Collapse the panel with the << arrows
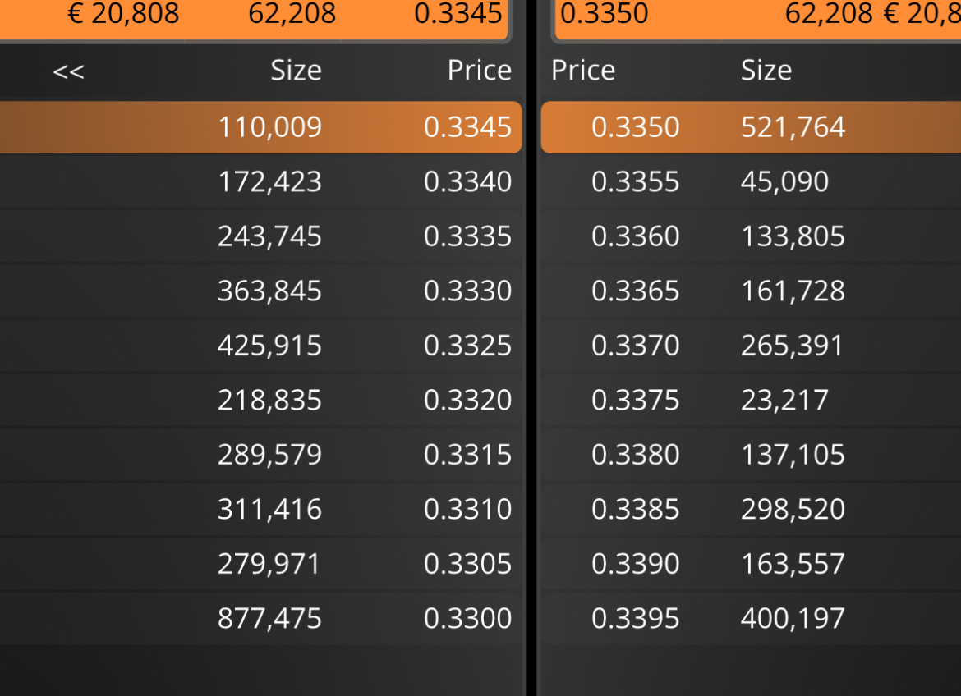This screenshot has height=696, width=961. click(x=69, y=71)
